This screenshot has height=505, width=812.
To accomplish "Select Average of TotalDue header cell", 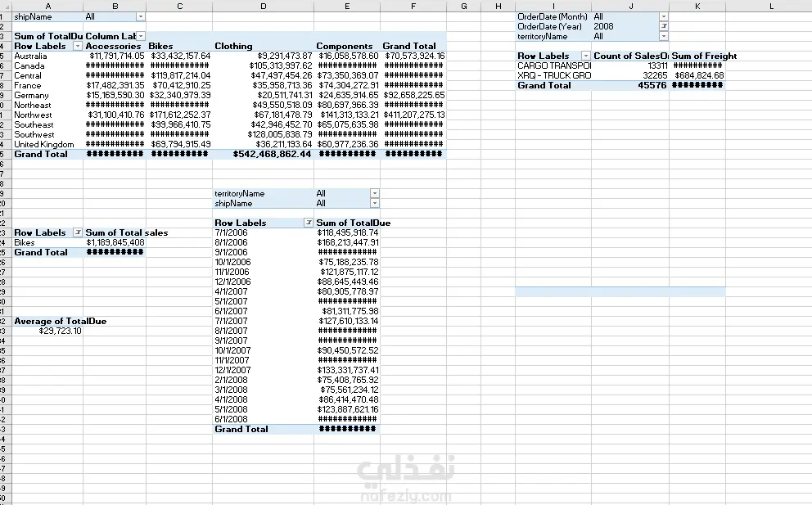I will pos(60,321).
